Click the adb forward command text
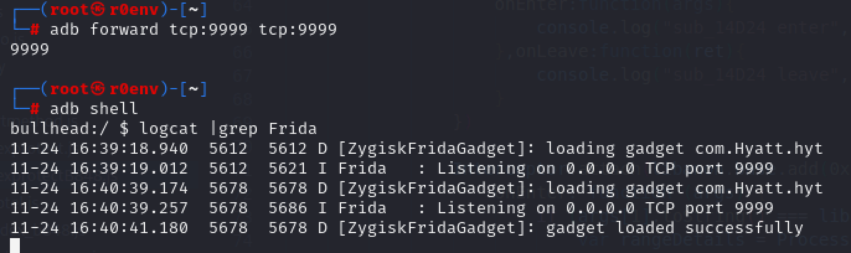Viewport: 851px width, 253px height. point(193,30)
